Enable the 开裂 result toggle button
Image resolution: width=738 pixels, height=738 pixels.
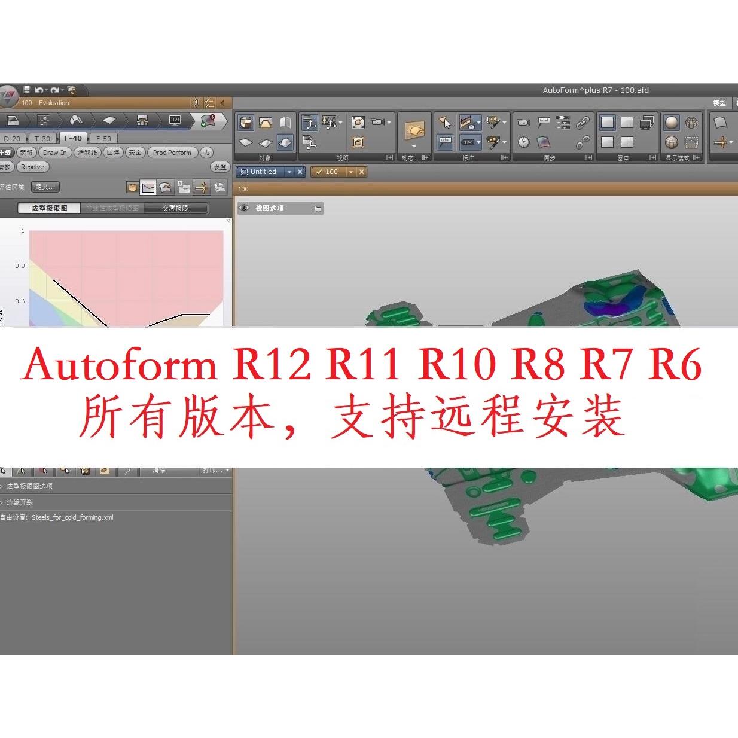click(x=6, y=153)
